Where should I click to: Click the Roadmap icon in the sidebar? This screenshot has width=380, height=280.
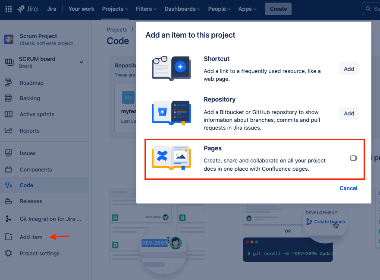tap(9, 83)
